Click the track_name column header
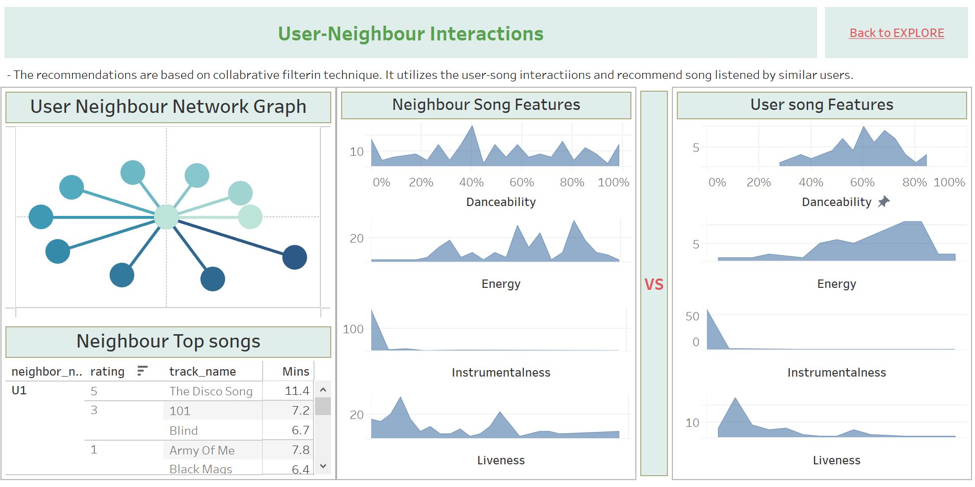Screen dimensions: 975x487 click(202, 371)
